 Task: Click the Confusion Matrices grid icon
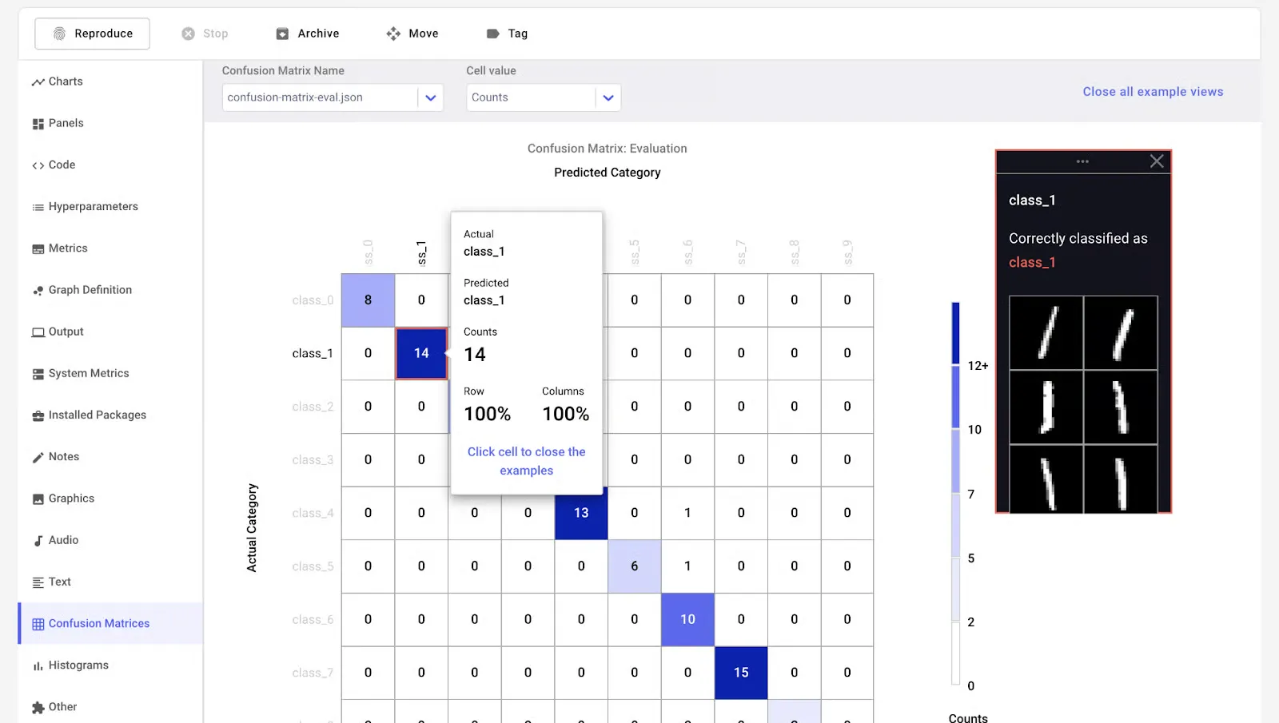[38, 624]
